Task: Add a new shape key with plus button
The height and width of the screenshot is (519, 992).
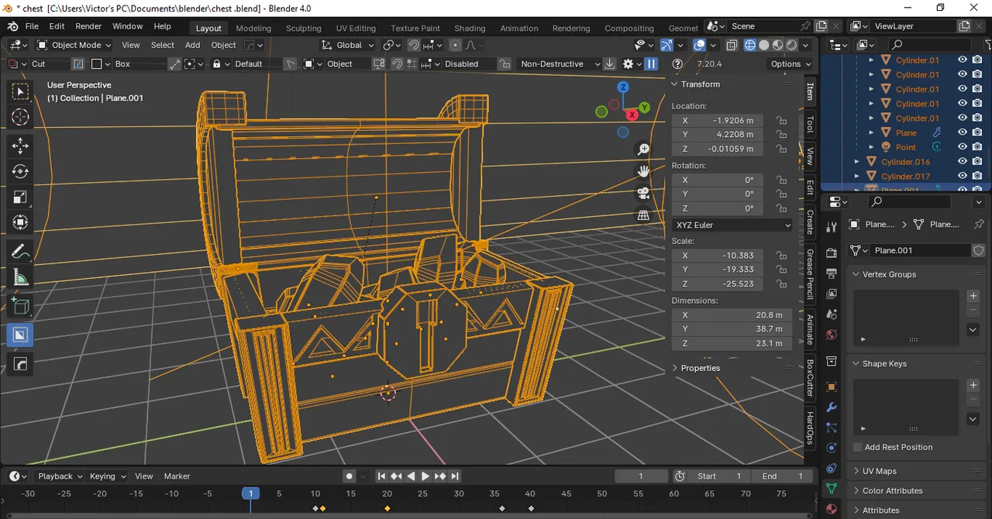Action: (x=973, y=385)
